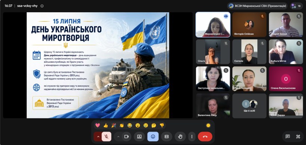This screenshot has width=306, height=145.
Task: Click muted mic icon on Заступник начальника tile
Action: [x=226, y=70]
